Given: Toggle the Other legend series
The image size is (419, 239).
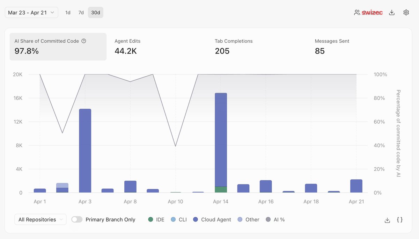Looking at the screenshot, I should (x=248, y=219).
